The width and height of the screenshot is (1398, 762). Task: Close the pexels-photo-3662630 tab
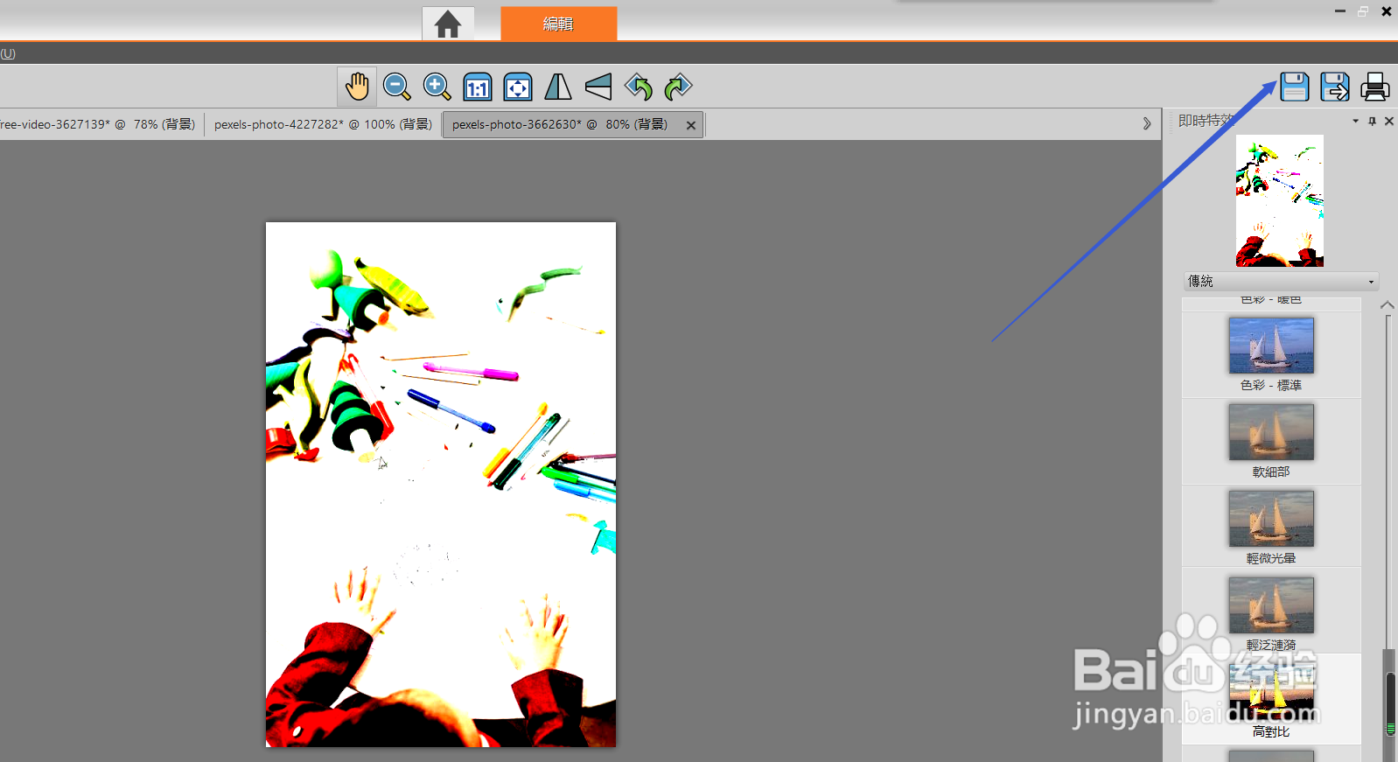[x=691, y=125]
